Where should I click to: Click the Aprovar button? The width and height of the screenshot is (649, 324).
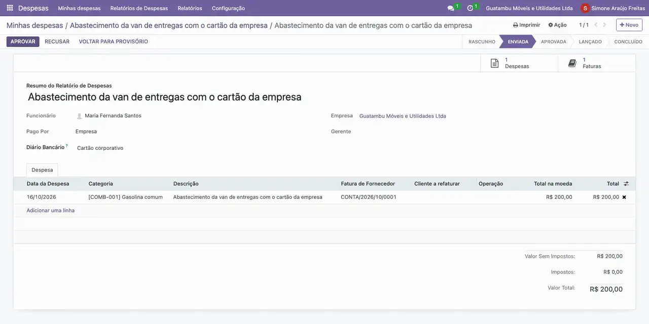[23, 42]
